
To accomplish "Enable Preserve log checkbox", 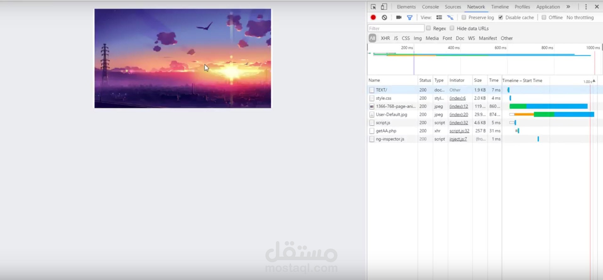I will (x=464, y=17).
